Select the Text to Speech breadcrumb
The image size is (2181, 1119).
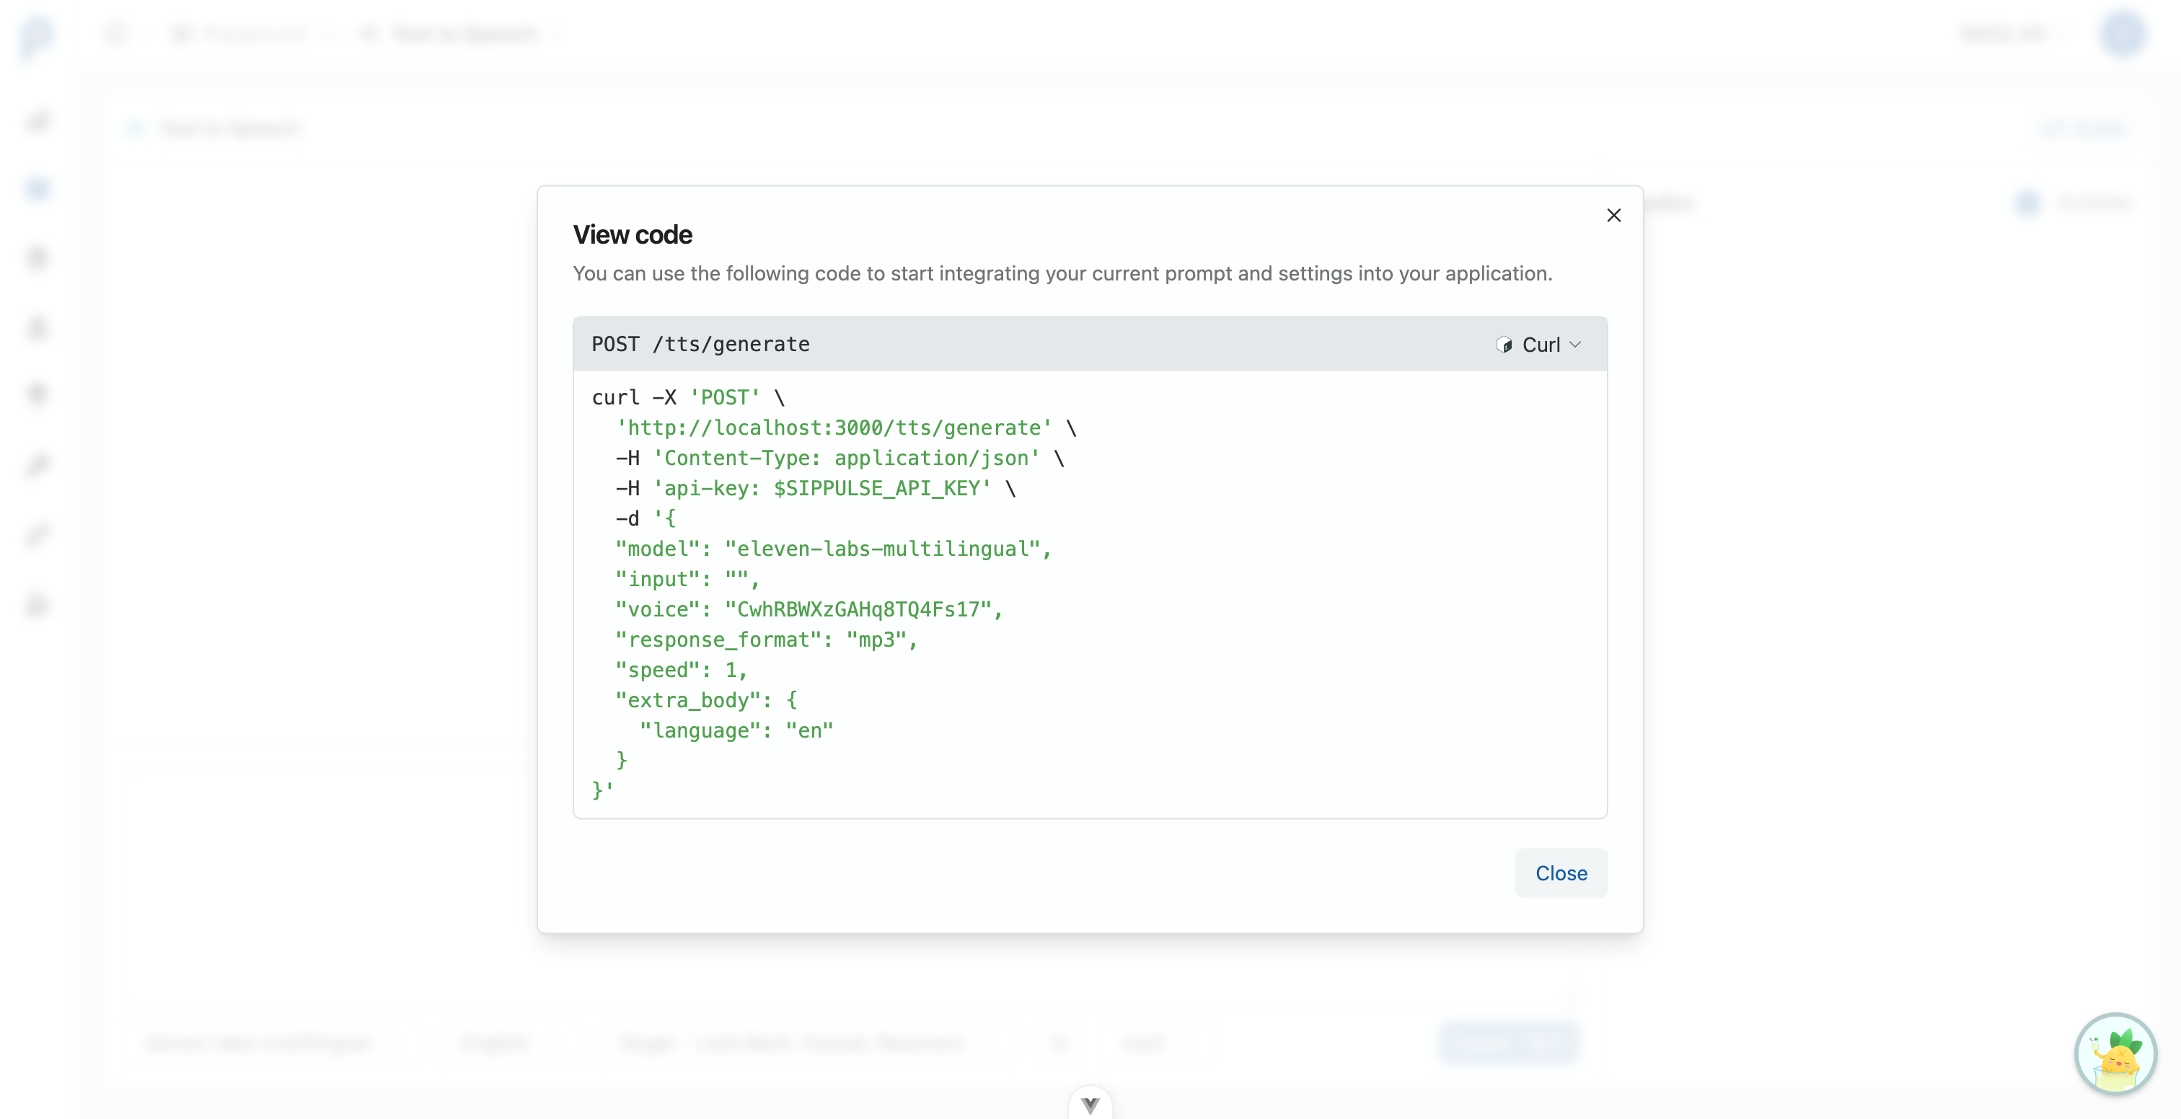(x=462, y=34)
